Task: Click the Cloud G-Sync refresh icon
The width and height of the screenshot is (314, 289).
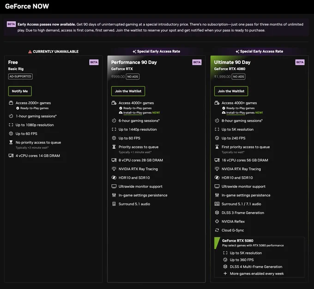Action: pyautogui.click(x=217, y=230)
